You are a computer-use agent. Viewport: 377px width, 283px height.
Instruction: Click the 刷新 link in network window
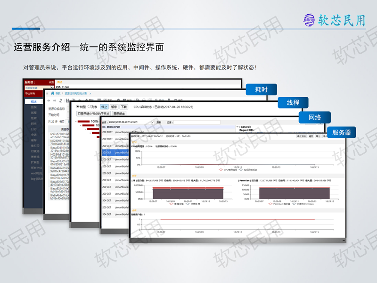click(x=159, y=123)
